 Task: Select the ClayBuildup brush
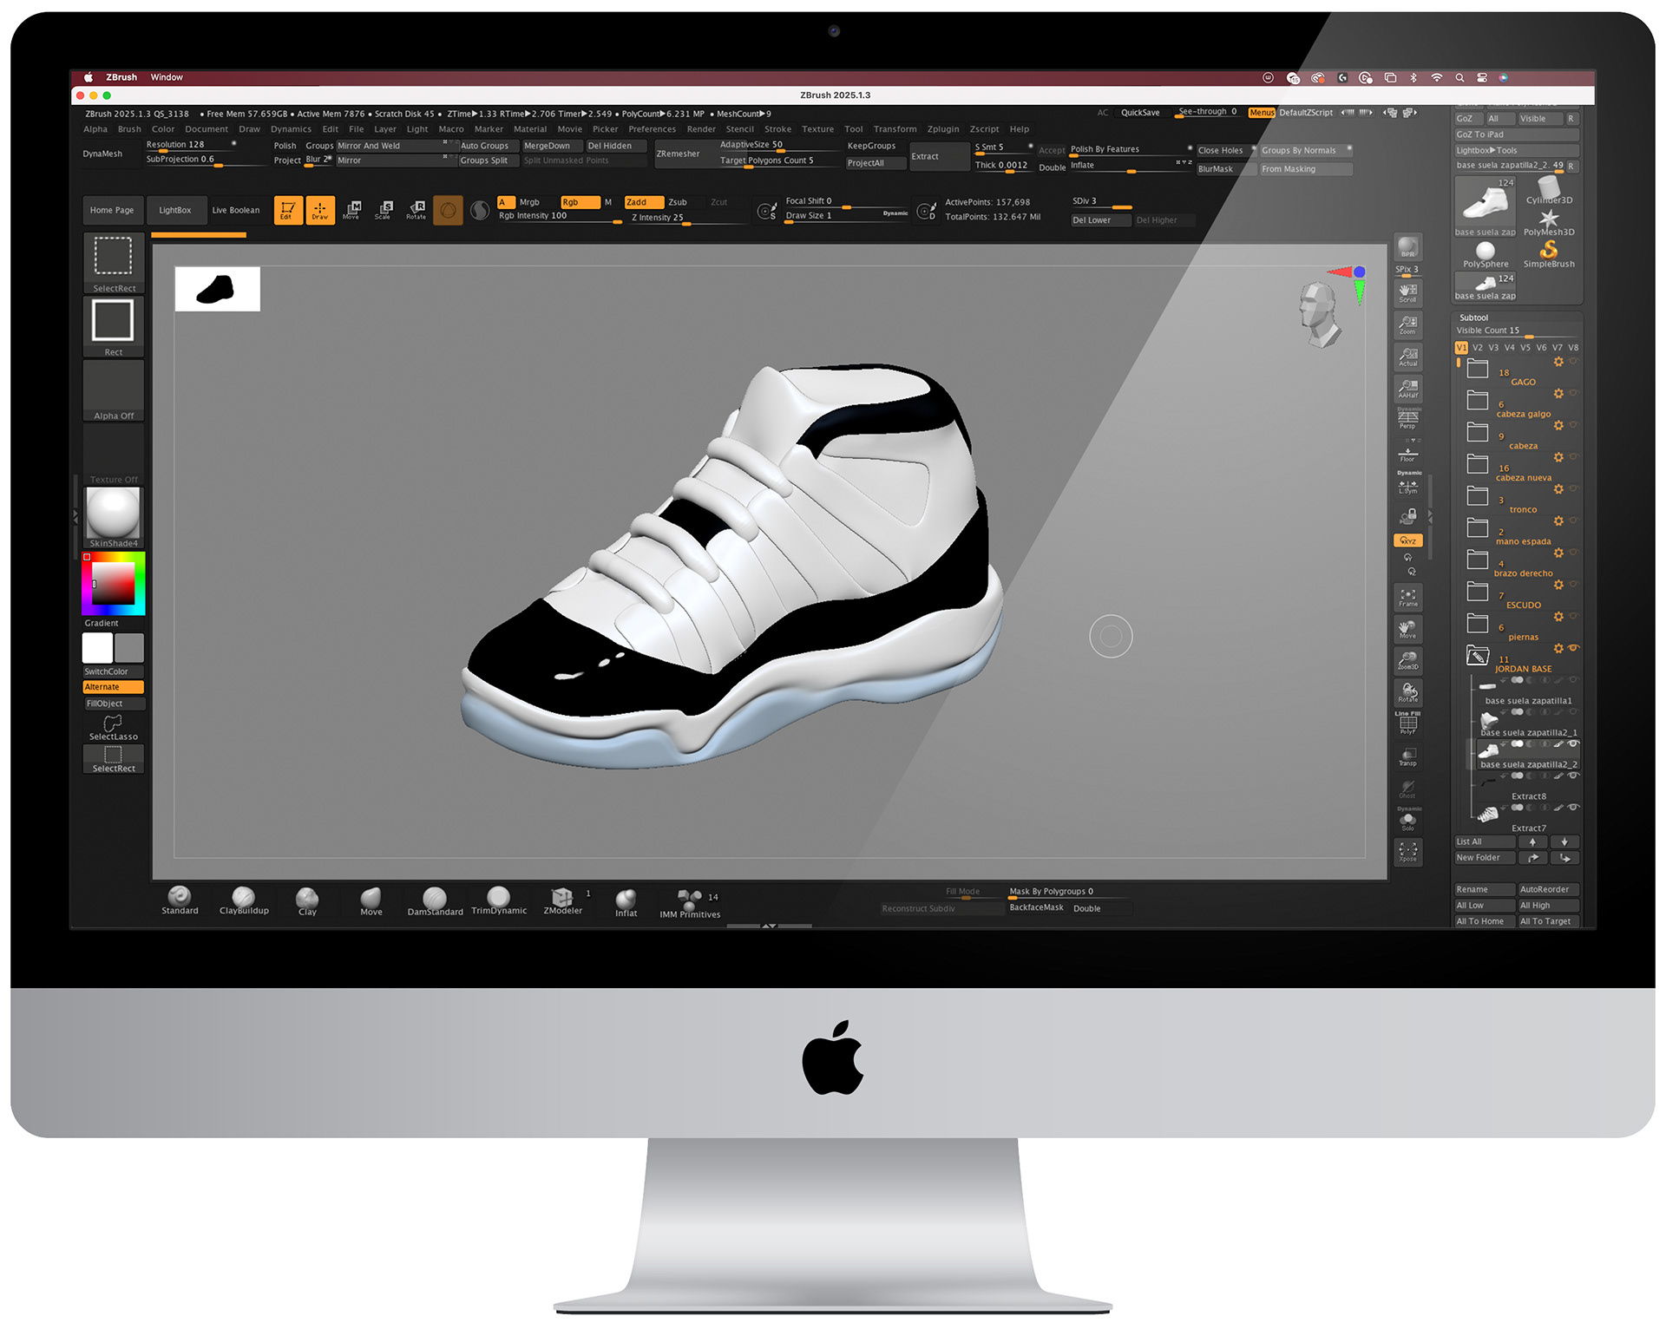(244, 900)
